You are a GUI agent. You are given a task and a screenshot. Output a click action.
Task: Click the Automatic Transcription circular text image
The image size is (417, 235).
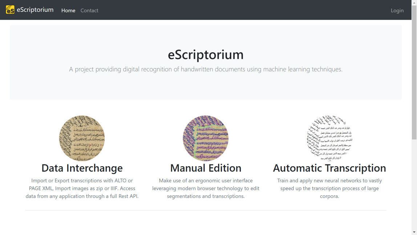(x=329, y=138)
